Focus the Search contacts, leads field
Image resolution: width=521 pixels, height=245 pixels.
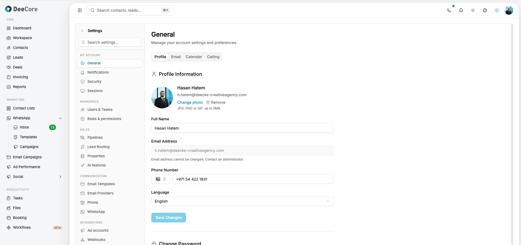click(x=130, y=10)
